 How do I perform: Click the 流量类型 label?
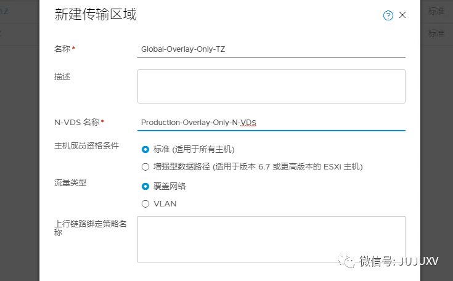[70, 183]
